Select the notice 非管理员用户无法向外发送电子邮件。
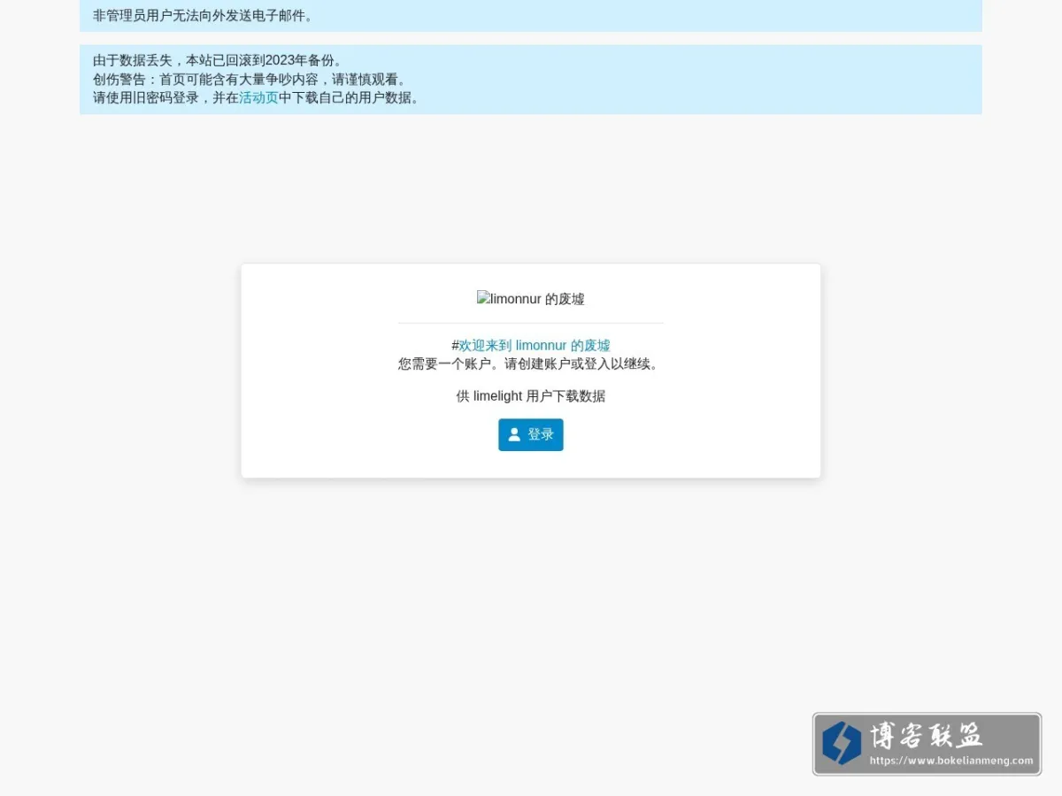 pos(204,15)
